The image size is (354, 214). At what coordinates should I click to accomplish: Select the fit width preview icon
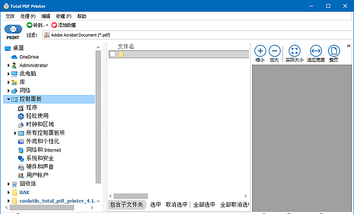tap(316, 51)
